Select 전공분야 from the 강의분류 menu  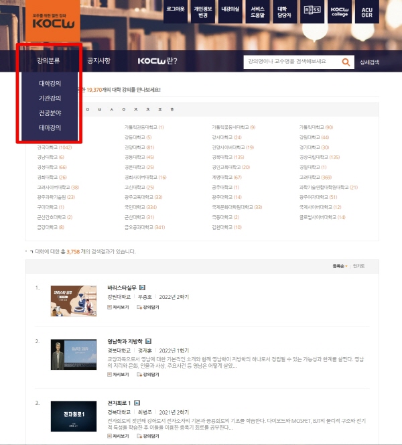point(50,113)
